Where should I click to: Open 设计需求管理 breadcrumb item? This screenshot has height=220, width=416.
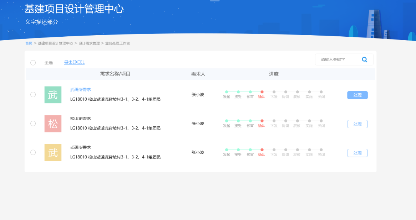click(89, 43)
